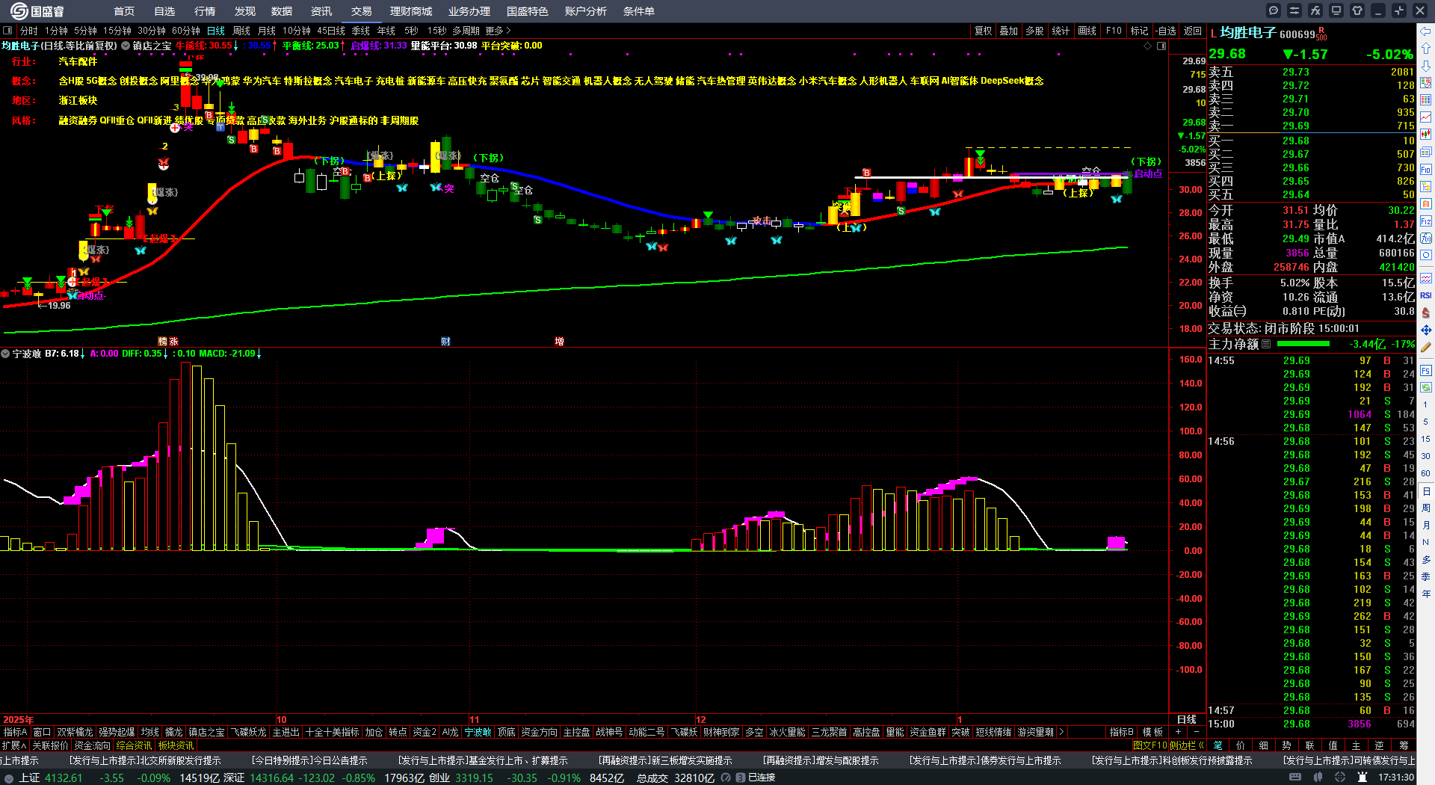Click the diamond icon above price axis
The height and width of the screenshot is (785, 1435).
coord(1148,46)
